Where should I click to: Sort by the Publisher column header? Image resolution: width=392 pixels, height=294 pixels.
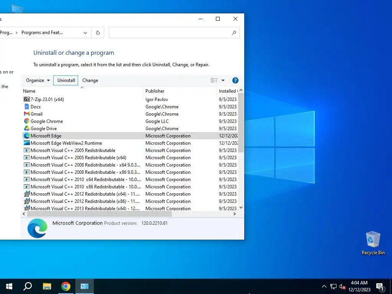click(180, 91)
